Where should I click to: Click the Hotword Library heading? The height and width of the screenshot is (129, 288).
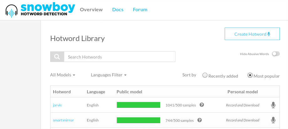77,39
